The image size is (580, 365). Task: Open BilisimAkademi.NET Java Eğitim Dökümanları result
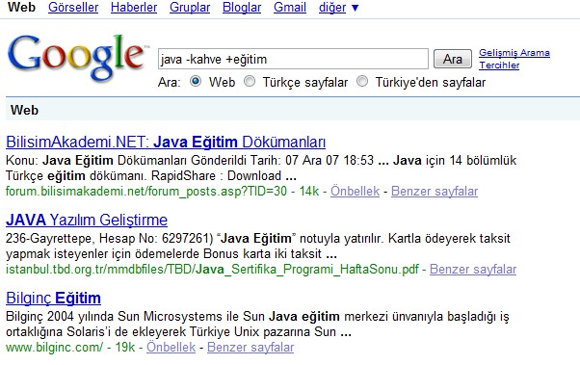point(166,142)
